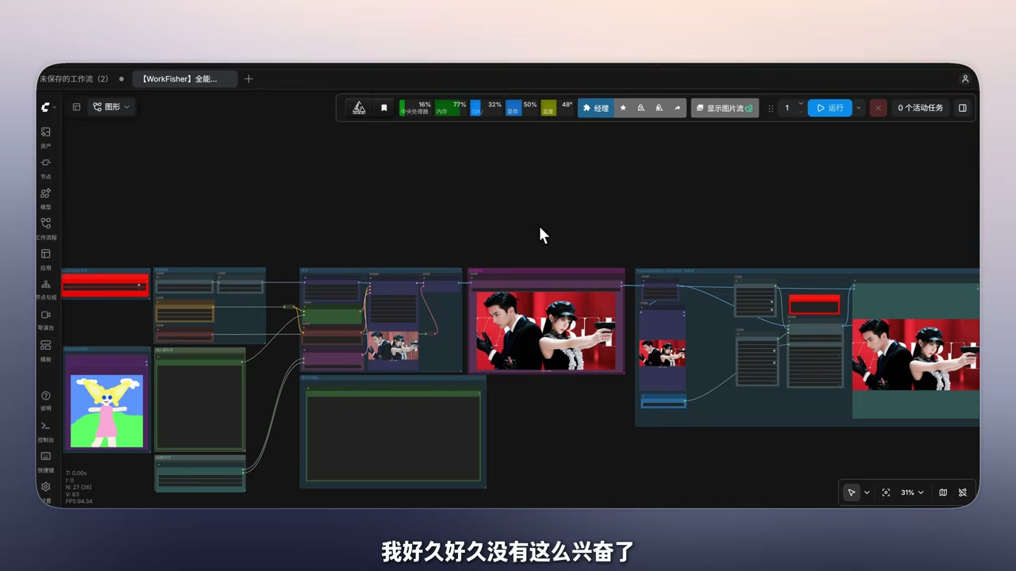Open the 经理 manager button

click(595, 108)
